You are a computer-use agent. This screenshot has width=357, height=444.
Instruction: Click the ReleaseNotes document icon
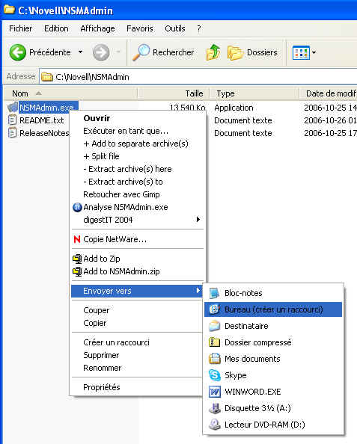point(12,133)
